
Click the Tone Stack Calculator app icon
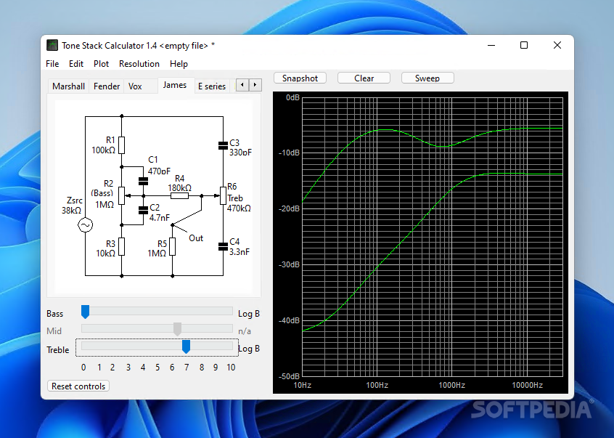pos(52,46)
